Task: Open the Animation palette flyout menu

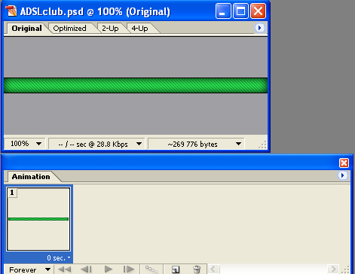Action: (x=342, y=175)
